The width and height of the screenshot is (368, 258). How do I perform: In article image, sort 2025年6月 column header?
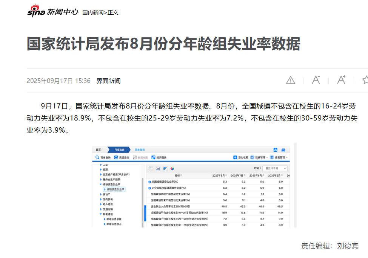coord(257,176)
